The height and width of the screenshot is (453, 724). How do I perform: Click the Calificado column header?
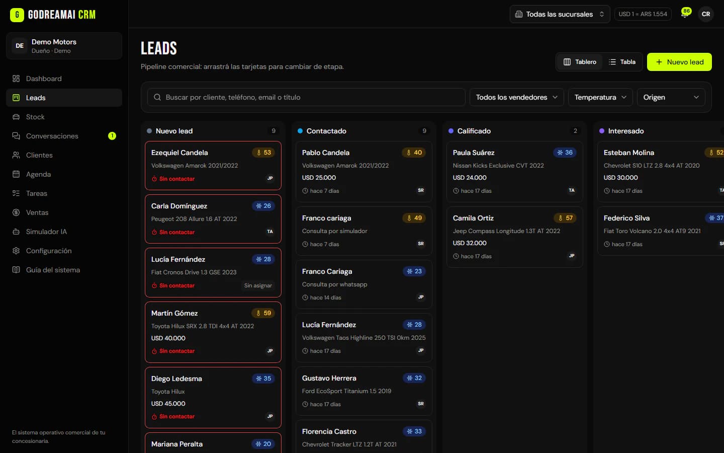tap(515, 131)
